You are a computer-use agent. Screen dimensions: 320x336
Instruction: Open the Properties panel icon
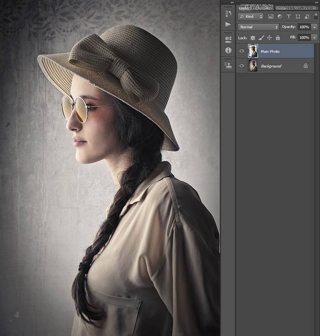pos(228,39)
